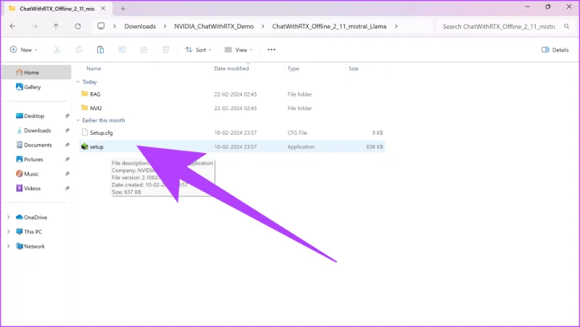
Task: Open Pictures in quick access
Action: click(x=29, y=159)
